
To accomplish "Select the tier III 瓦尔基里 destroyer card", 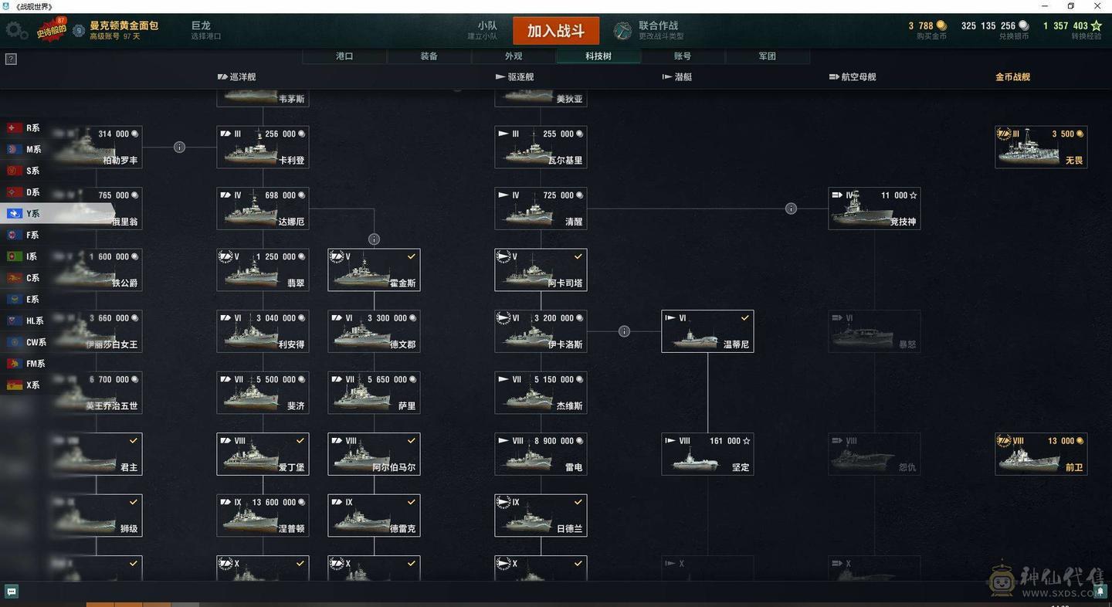I will (541, 147).
